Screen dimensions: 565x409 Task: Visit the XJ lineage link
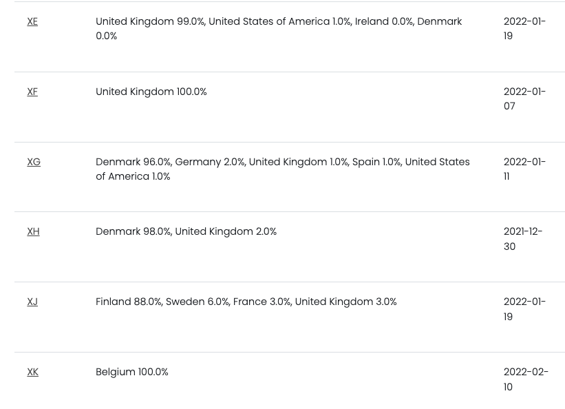pos(32,302)
